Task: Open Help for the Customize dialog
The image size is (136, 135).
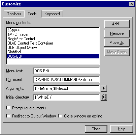Action: click(x=122, y=129)
